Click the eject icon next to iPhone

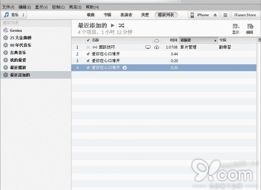pos(215,15)
